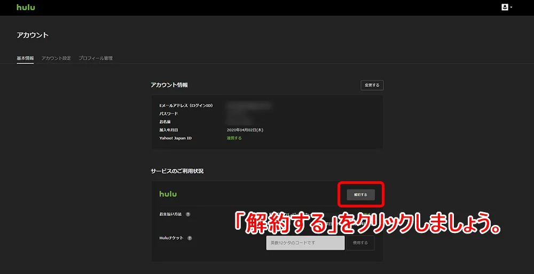The image size is (534, 274).
Task: Click the アカウント情報 section heading
Action: [x=169, y=85]
